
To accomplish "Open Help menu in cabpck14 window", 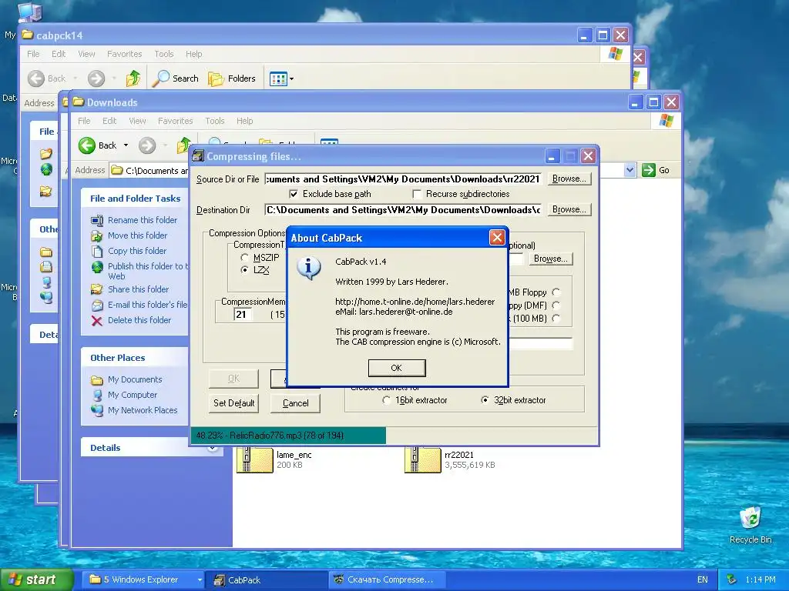I will coord(193,55).
